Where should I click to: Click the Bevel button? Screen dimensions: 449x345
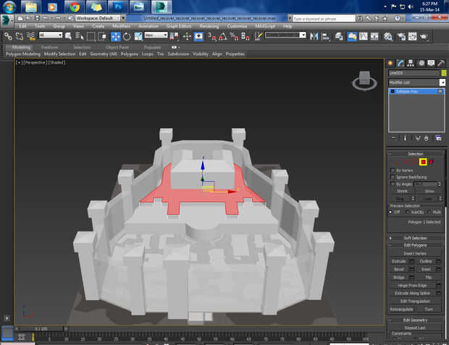click(x=398, y=268)
